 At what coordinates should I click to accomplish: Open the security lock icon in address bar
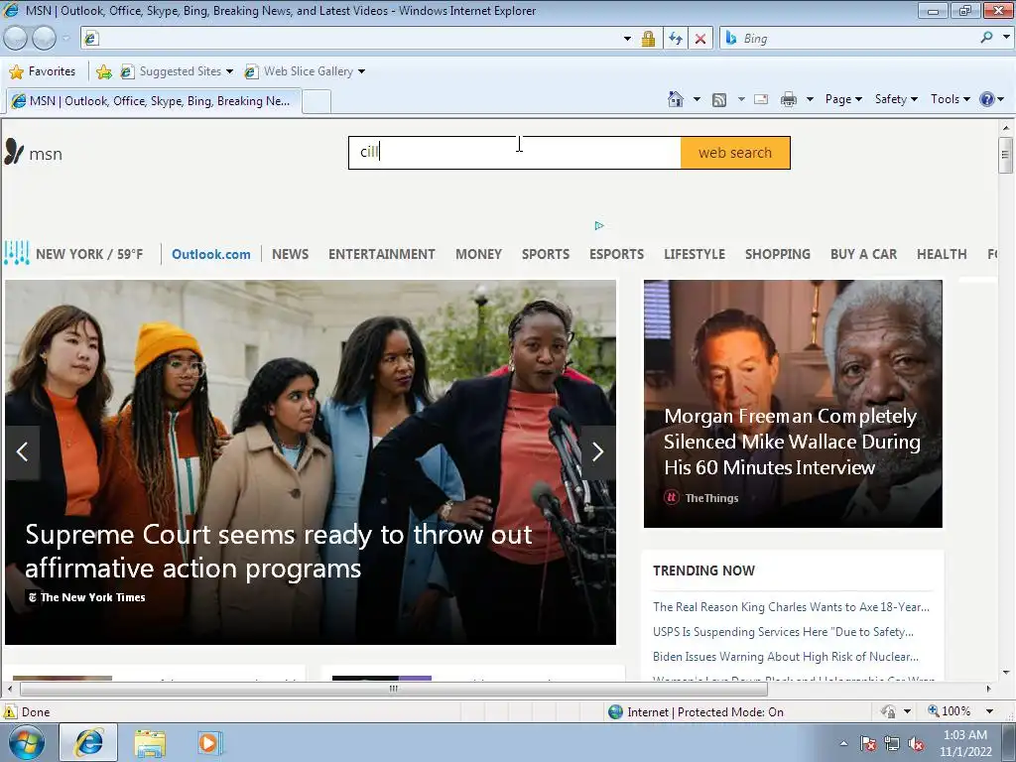tap(648, 39)
